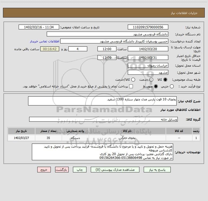
Task: Click the خروج exit button
Action: pos(44,170)
